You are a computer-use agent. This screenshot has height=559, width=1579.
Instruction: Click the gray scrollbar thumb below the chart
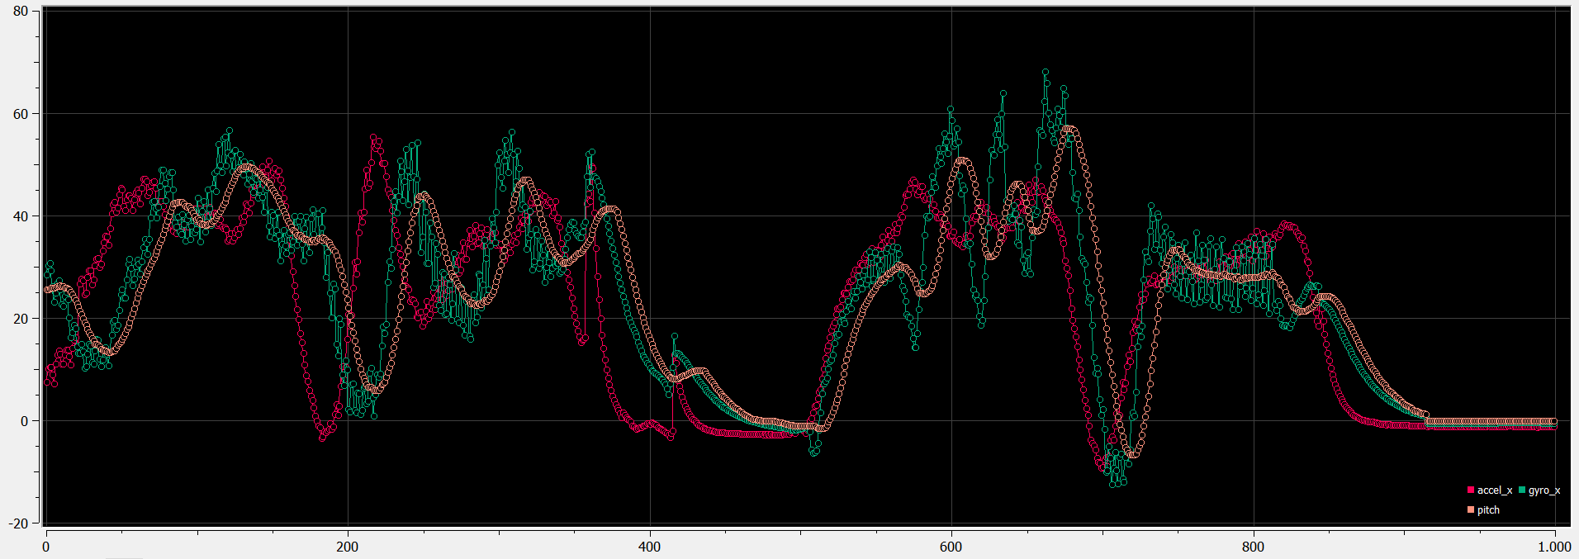pos(125,557)
